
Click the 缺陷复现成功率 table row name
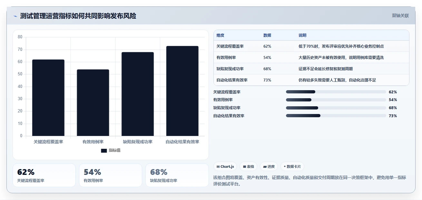click(230, 69)
